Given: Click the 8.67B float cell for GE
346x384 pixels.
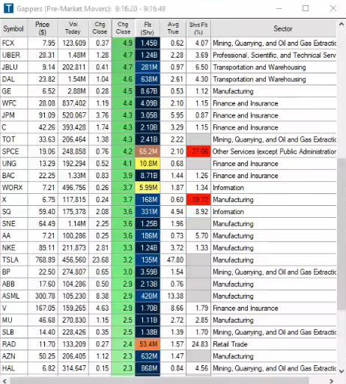Looking at the screenshot, I should click(x=148, y=91).
